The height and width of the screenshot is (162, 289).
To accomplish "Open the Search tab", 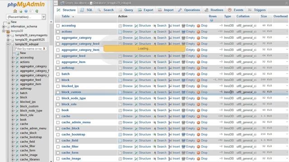I will pyautogui.click(x=106, y=10).
